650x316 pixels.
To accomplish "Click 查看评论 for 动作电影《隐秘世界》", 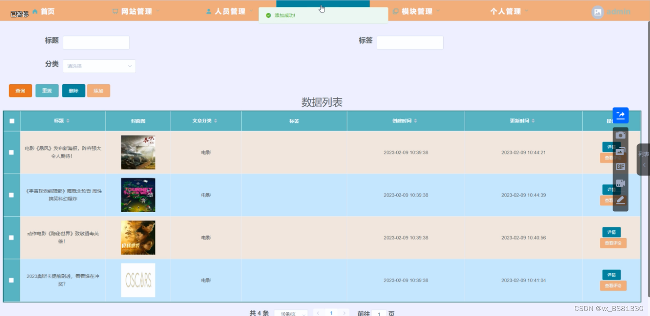I will coord(613,243).
